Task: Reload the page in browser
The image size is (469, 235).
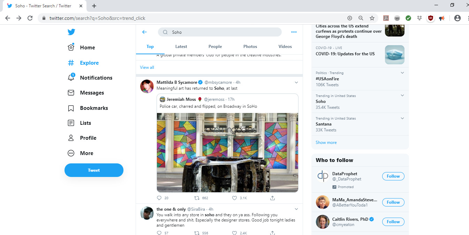Action: tap(30, 18)
